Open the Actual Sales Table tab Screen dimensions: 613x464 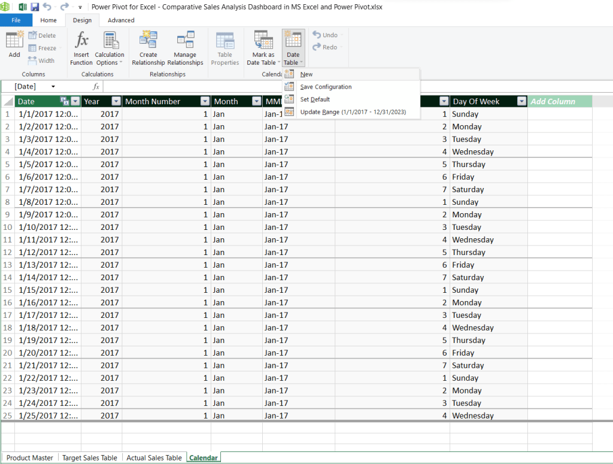pos(154,457)
